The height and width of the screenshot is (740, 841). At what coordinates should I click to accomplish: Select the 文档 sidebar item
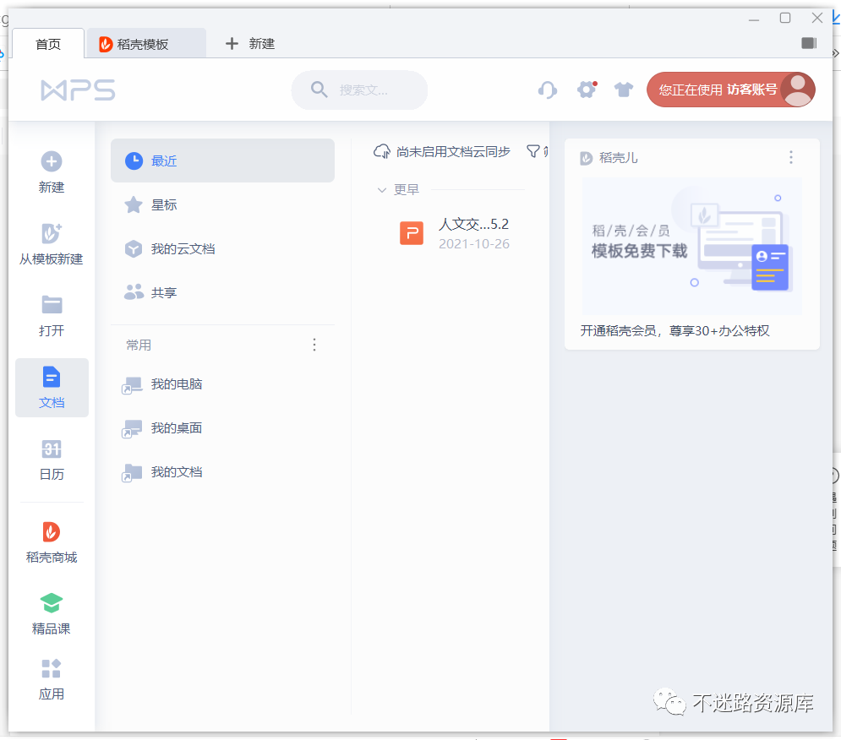click(x=52, y=388)
